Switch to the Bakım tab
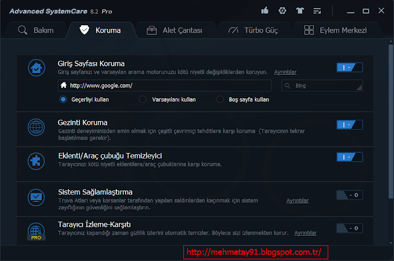 pyautogui.click(x=36, y=30)
